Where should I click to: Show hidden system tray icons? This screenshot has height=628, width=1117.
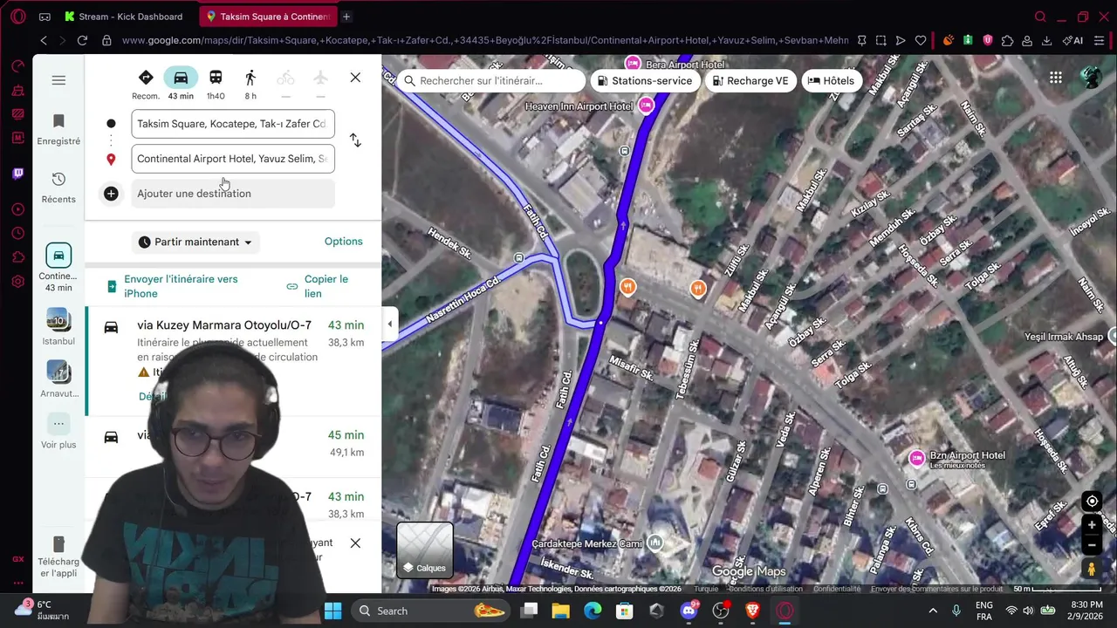(x=933, y=611)
